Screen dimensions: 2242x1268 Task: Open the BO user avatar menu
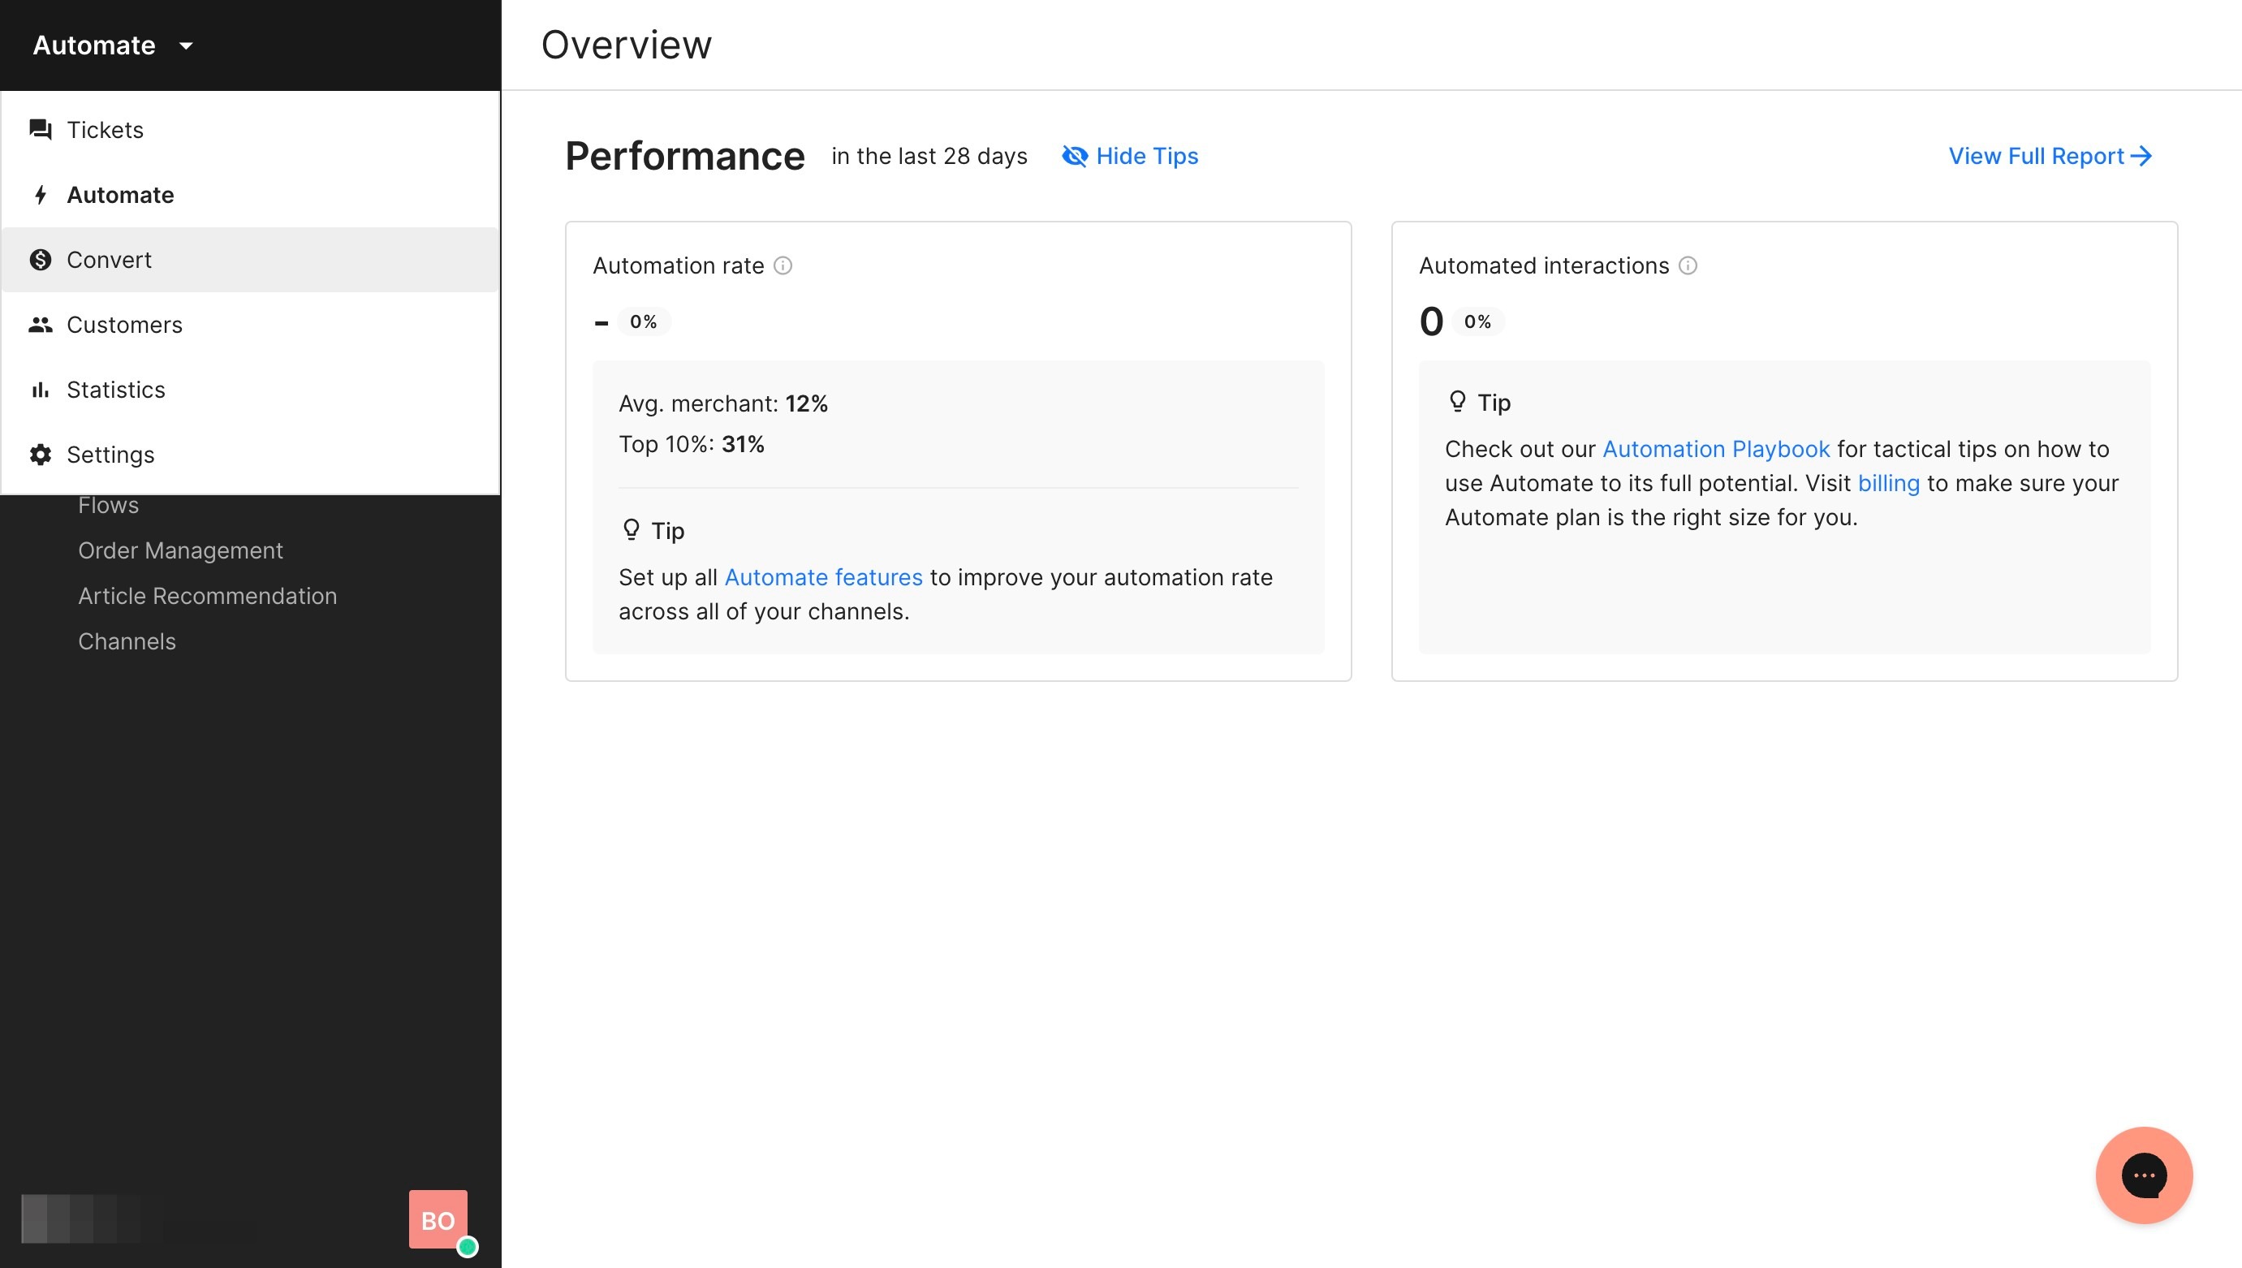click(438, 1219)
